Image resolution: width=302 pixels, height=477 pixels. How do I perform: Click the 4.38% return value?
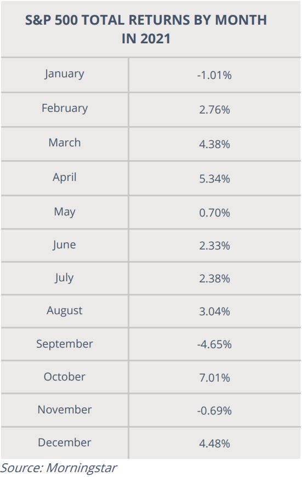[x=214, y=144]
